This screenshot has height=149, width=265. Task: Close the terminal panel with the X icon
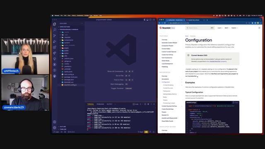pyautogui.click(x=154, y=104)
